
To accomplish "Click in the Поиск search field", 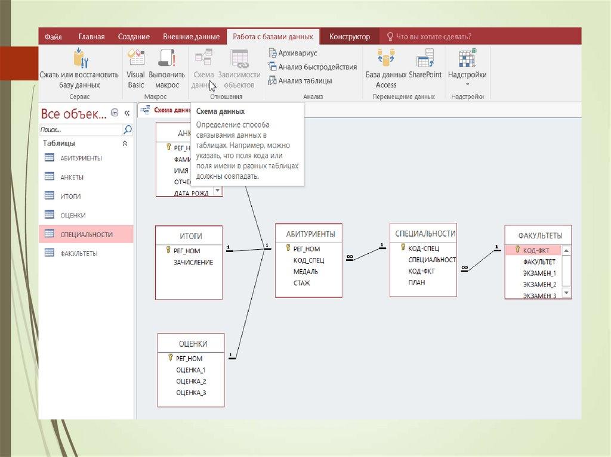I will click(x=80, y=129).
